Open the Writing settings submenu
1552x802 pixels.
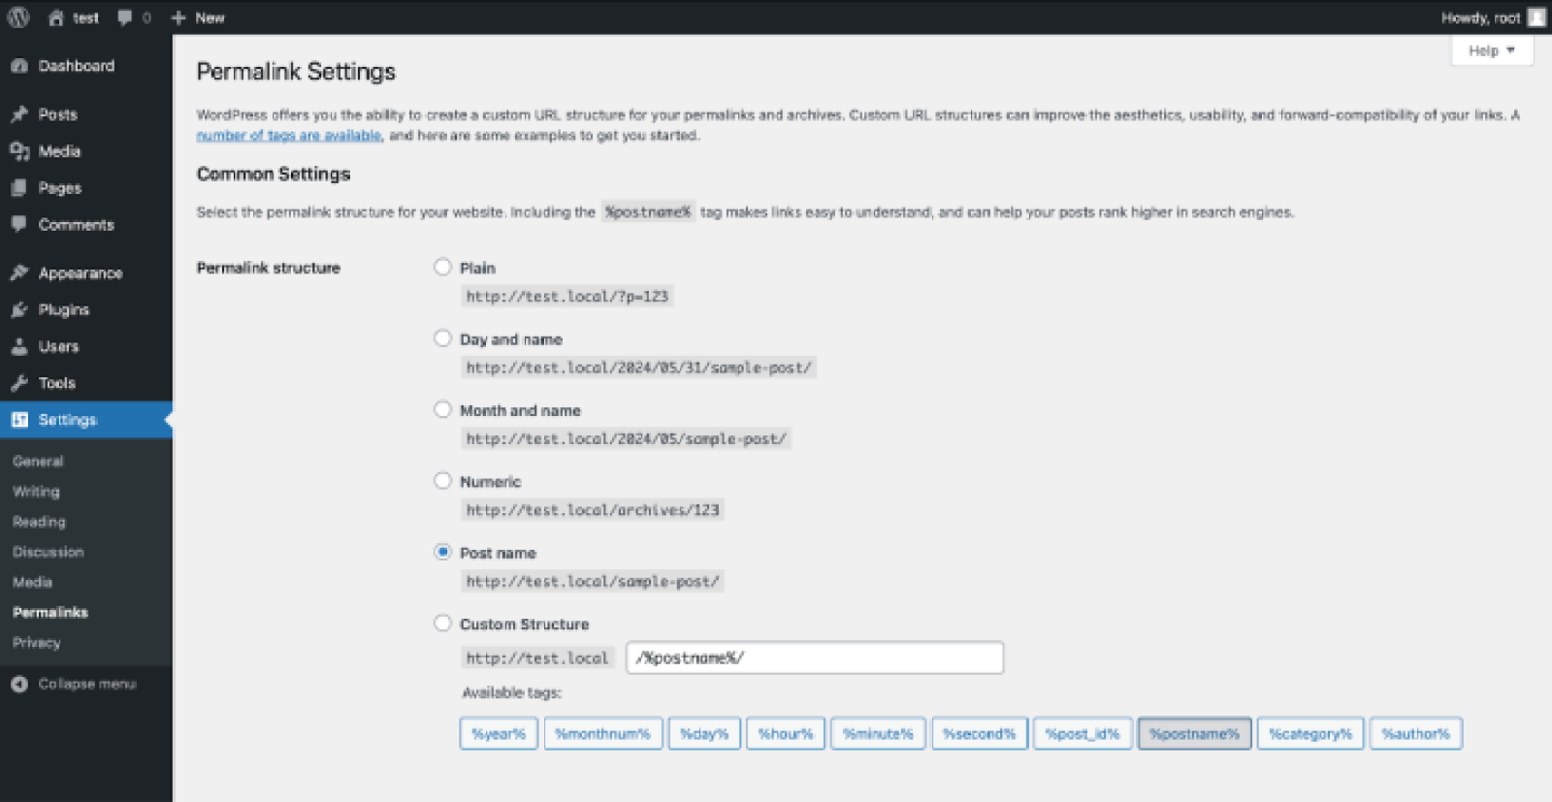[36, 492]
